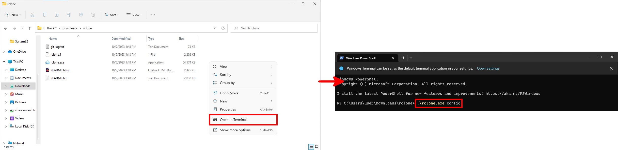Click the Copy icon in Explorer toolbar

pos(44,15)
